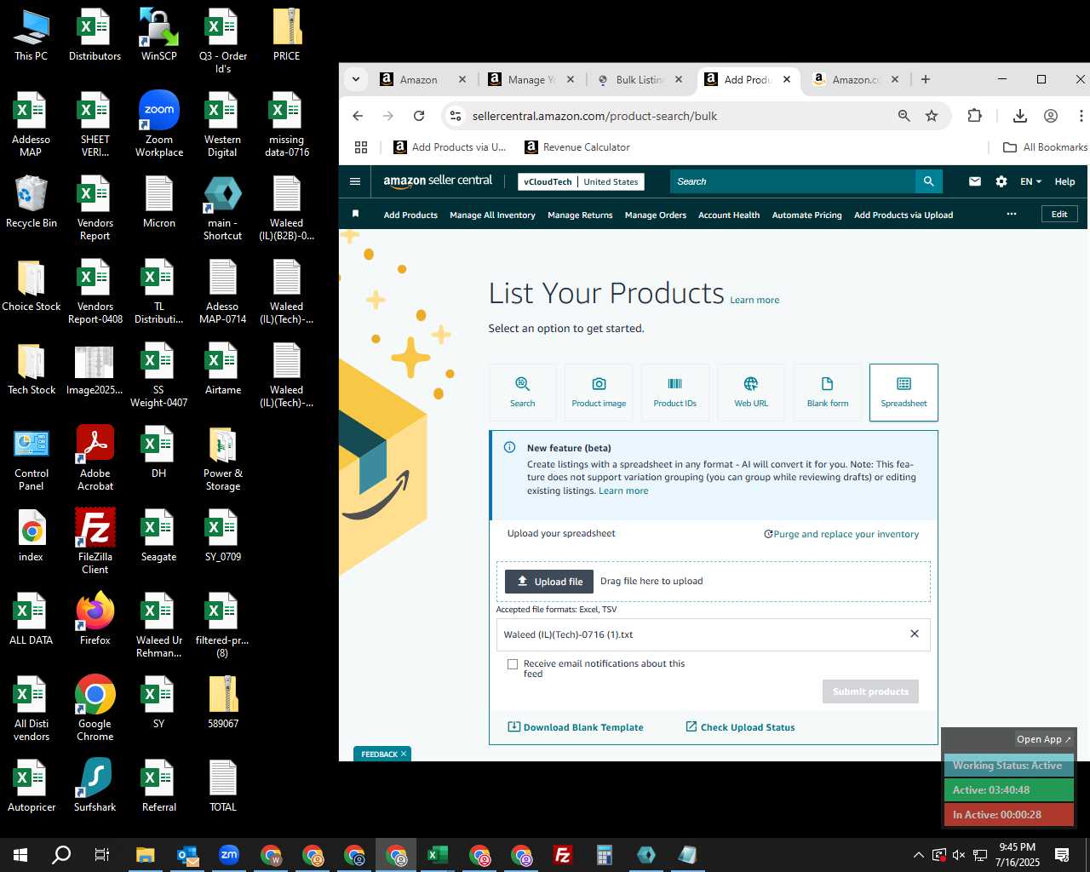Open the EN language dropdown
The height and width of the screenshot is (872, 1090).
(x=1030, y=181)
